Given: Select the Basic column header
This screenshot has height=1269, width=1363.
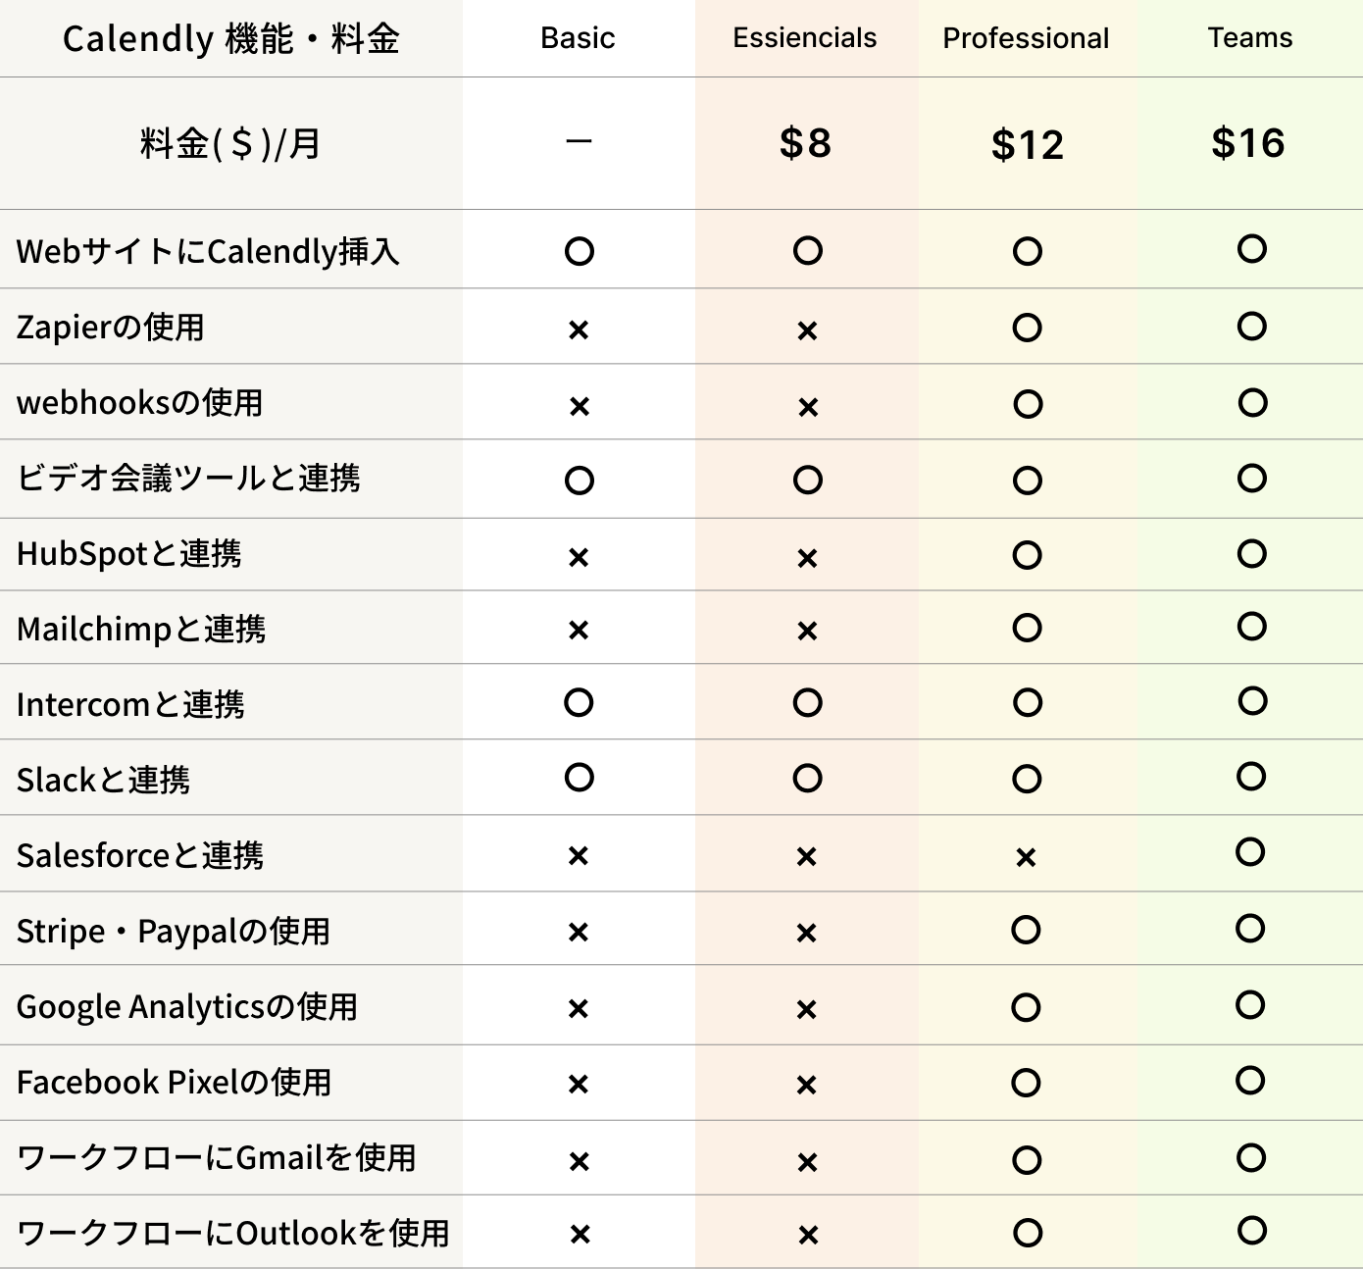Looking at the screenshot, I should pos(578,38).
